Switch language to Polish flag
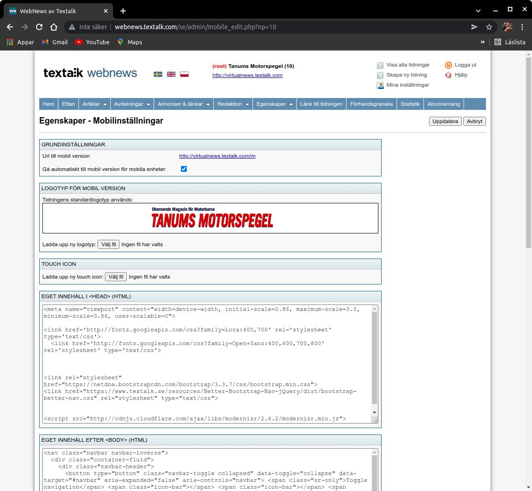This screenshot has height=491, width=532. click(x=184, y=74)
